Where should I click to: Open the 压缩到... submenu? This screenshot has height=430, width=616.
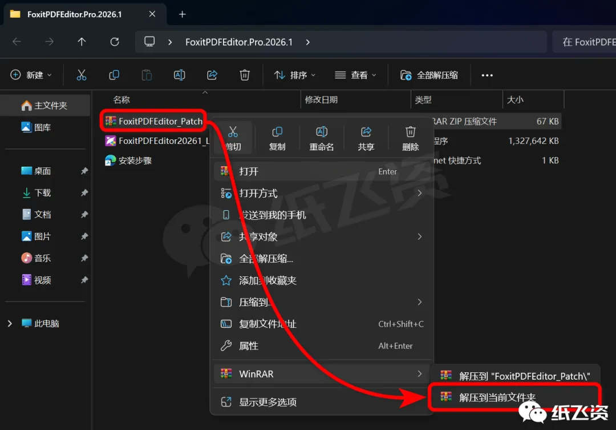pyautogui.click(x=322, y=302)
